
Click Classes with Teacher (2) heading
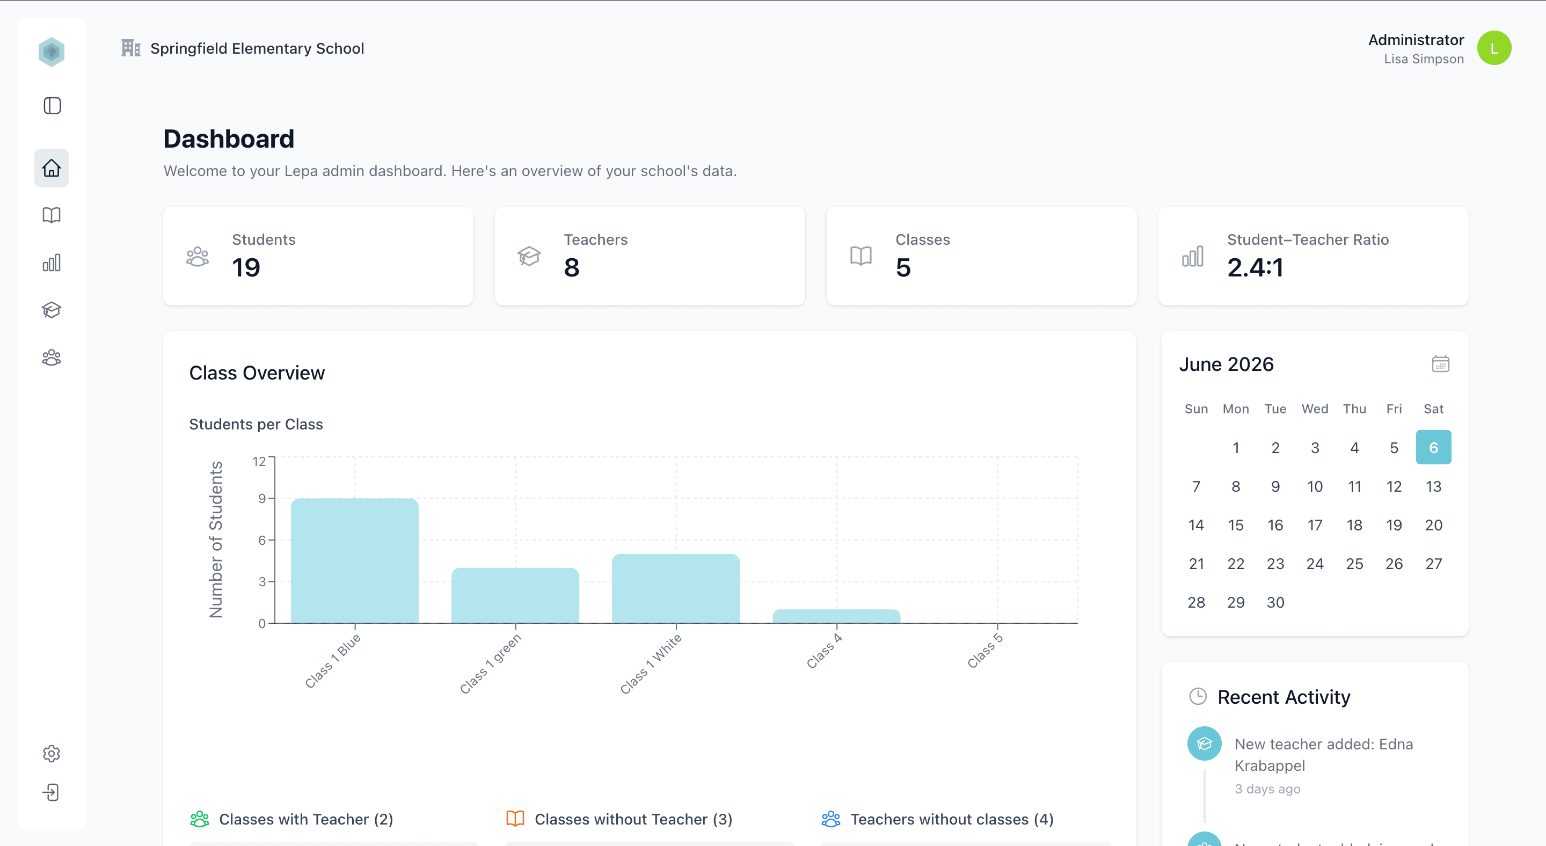click(306, 820)
